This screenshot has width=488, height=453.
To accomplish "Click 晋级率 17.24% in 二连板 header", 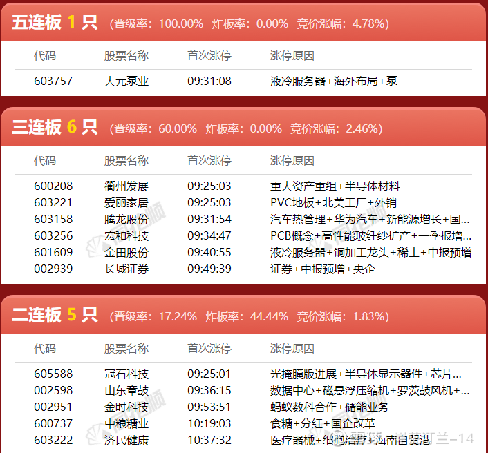I will click(x=156, y=316).
